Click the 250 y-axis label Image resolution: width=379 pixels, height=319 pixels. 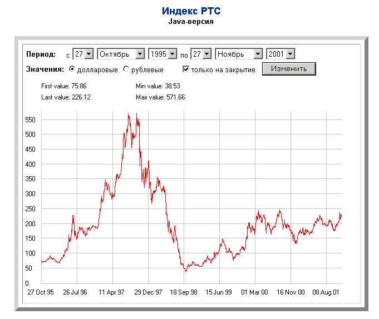(x=30, y=209)
